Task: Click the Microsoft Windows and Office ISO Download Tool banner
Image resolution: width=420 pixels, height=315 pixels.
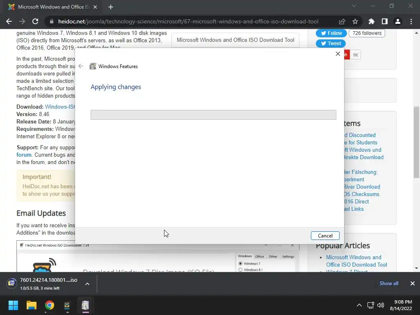Action: tap(235, 40)
